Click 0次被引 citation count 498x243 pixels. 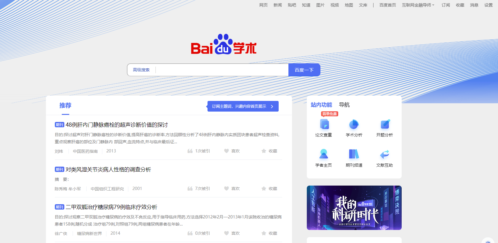click(x=202, y=233)
